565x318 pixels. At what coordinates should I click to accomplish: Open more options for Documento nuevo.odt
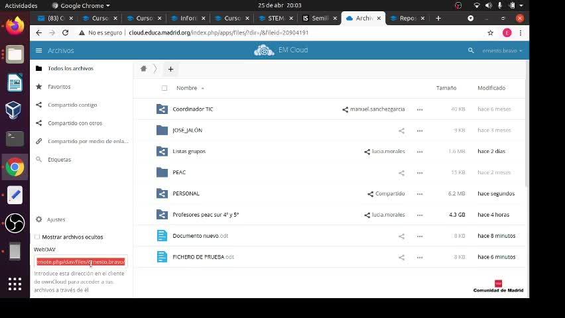tap(420, 237)
